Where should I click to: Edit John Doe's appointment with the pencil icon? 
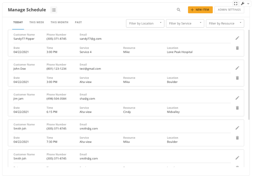[x=237, y=68]
